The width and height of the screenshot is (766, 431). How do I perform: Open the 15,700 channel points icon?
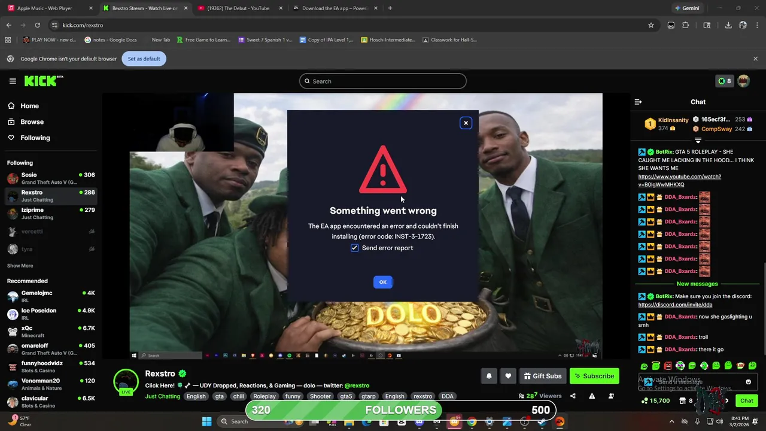[x=655, y=401]
